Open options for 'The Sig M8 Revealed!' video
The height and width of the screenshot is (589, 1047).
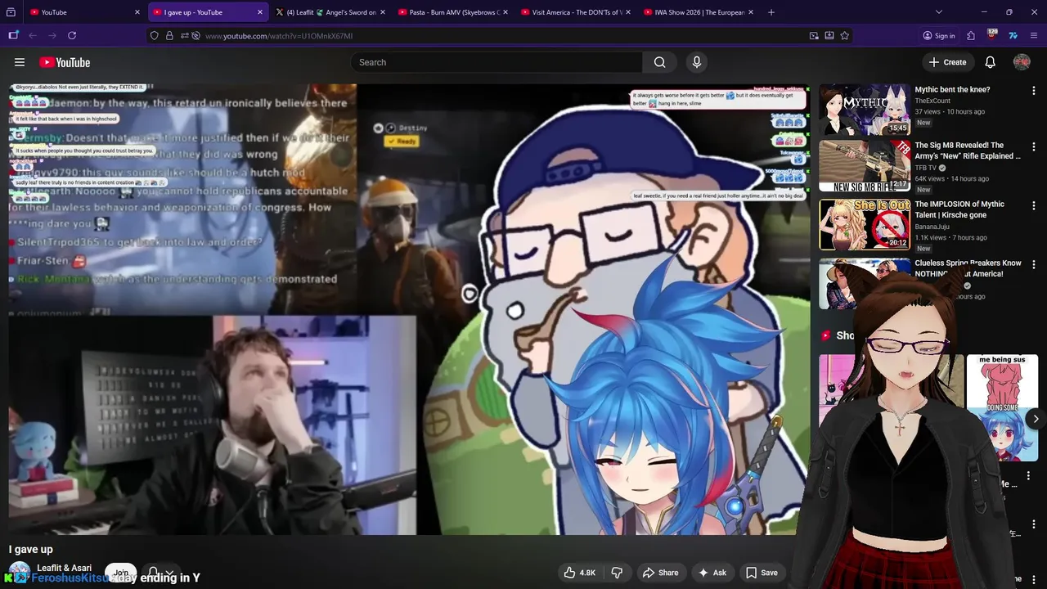[x=1033, y=146]
